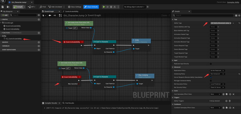Switch to the Find Results tab
Screen dimensions: 241x114
[68, 103]
